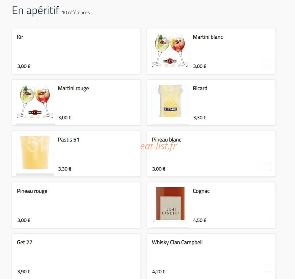Open the Ricard item name

tap(200, 88)
